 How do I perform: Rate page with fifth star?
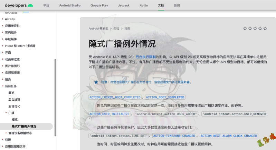tap(265, 28)
